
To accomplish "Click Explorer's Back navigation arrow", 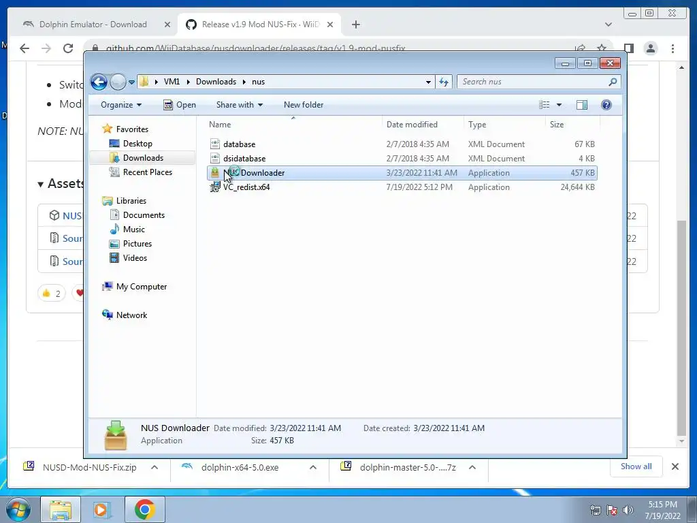I will tap(99, 82).
